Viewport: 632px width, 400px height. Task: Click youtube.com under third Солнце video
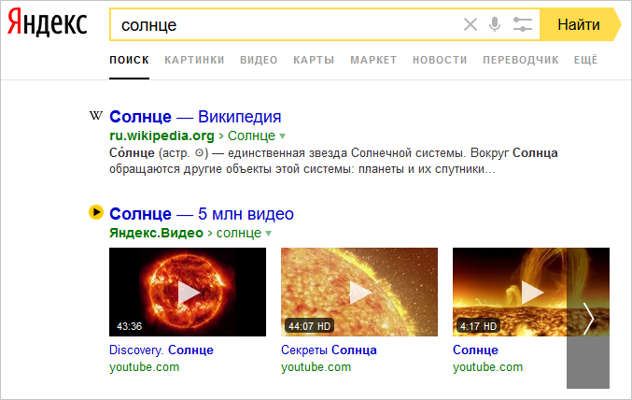(x=487, y=367)
